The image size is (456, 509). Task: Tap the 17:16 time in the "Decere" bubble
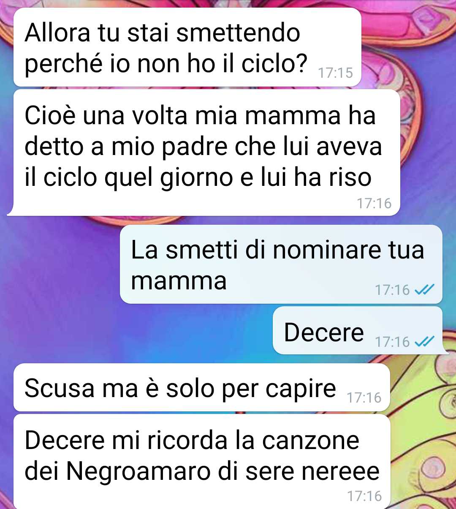pos(392,341)
